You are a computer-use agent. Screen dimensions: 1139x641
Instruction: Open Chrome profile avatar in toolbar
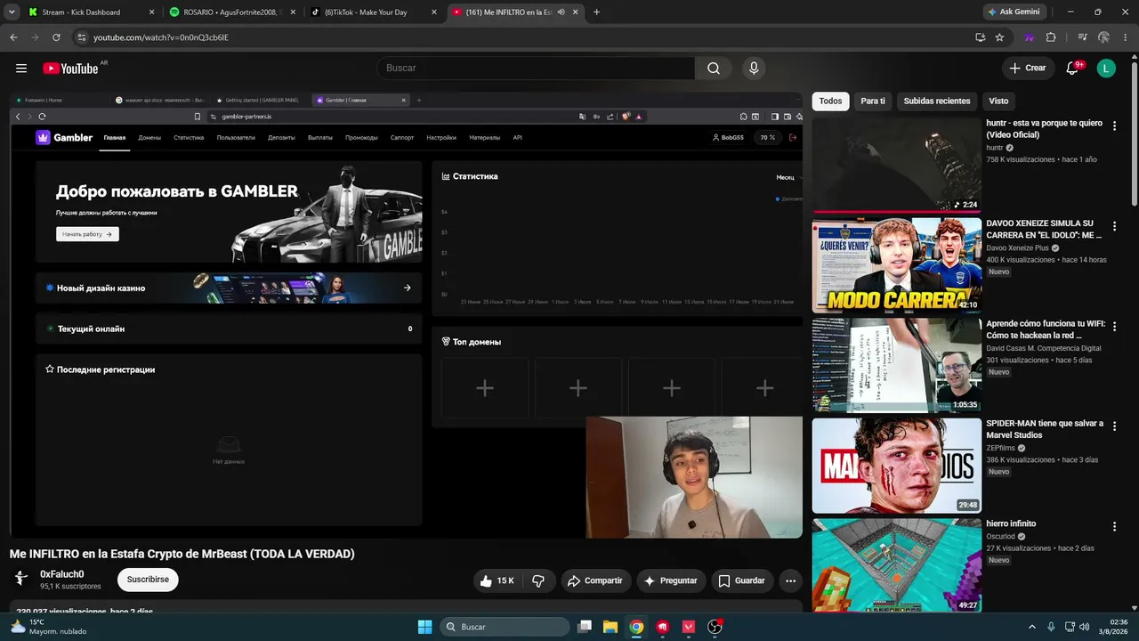1103,37
